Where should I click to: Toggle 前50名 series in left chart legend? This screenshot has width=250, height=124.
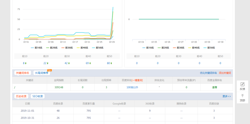click(98, 48)
